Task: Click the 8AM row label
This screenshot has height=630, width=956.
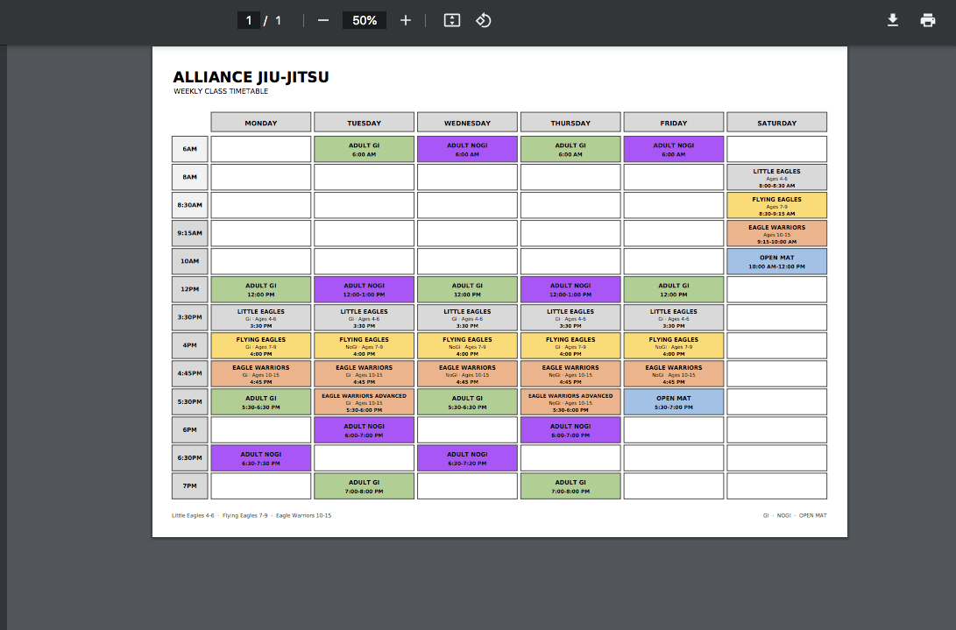Action: pyautogui.click(x=189, y=177)
